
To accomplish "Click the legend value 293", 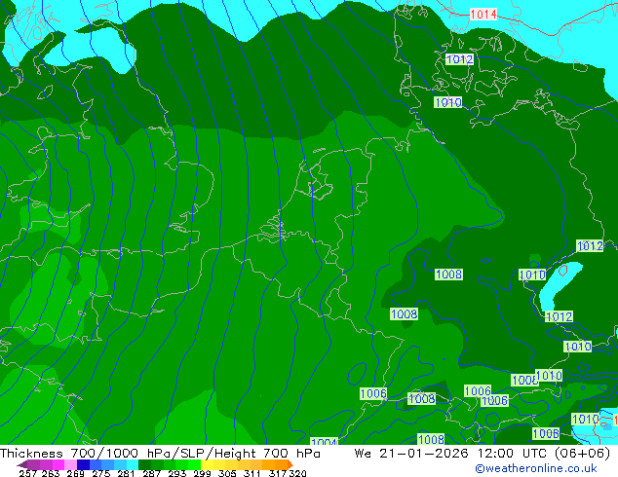I will pyautogui.click(x=177, y=473).
